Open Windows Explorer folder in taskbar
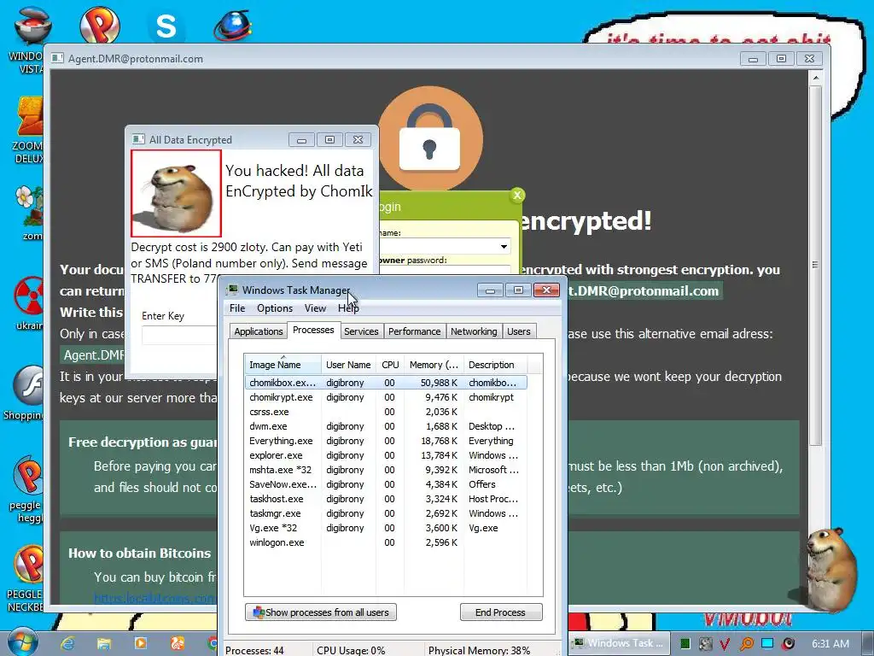This screenshot has width=874, height=656. pos(104,644)
